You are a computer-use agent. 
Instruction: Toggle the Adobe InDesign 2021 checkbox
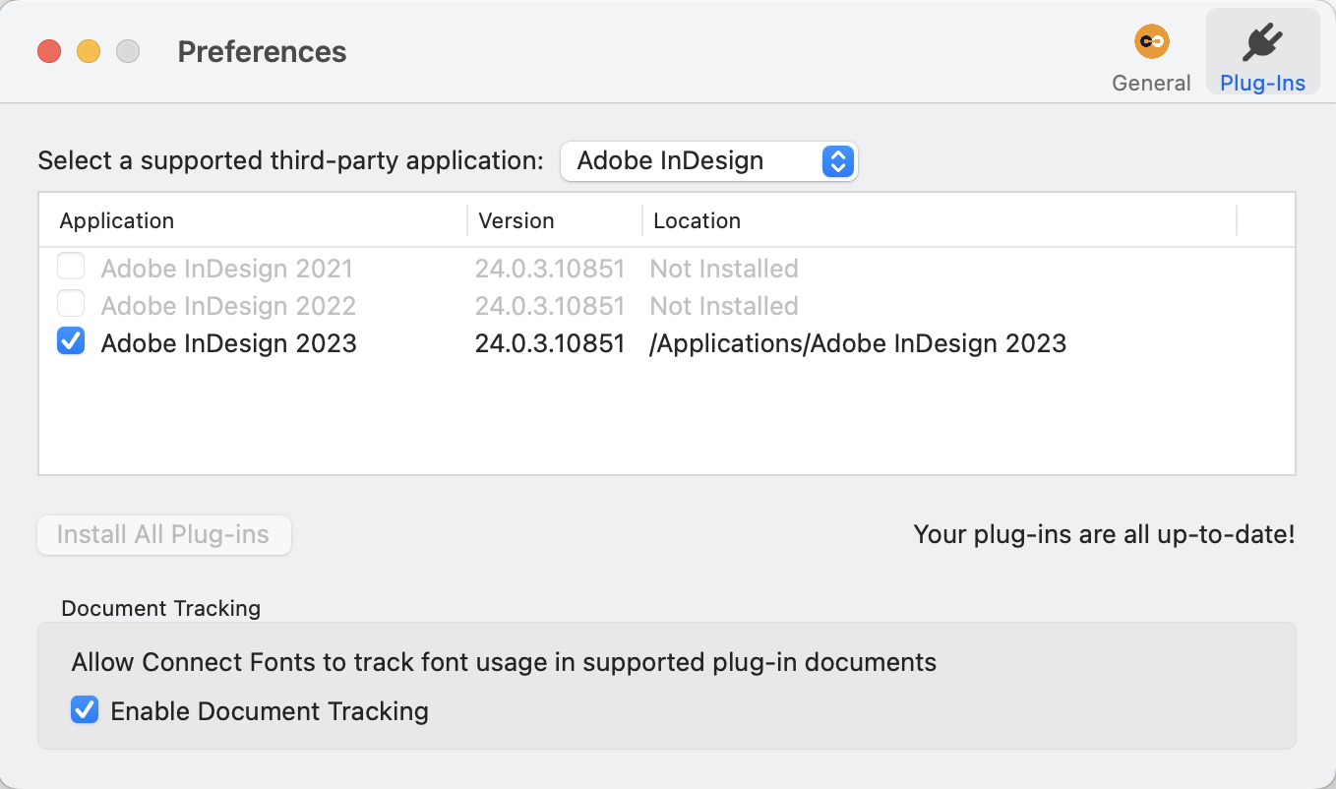tap(71, 267)
